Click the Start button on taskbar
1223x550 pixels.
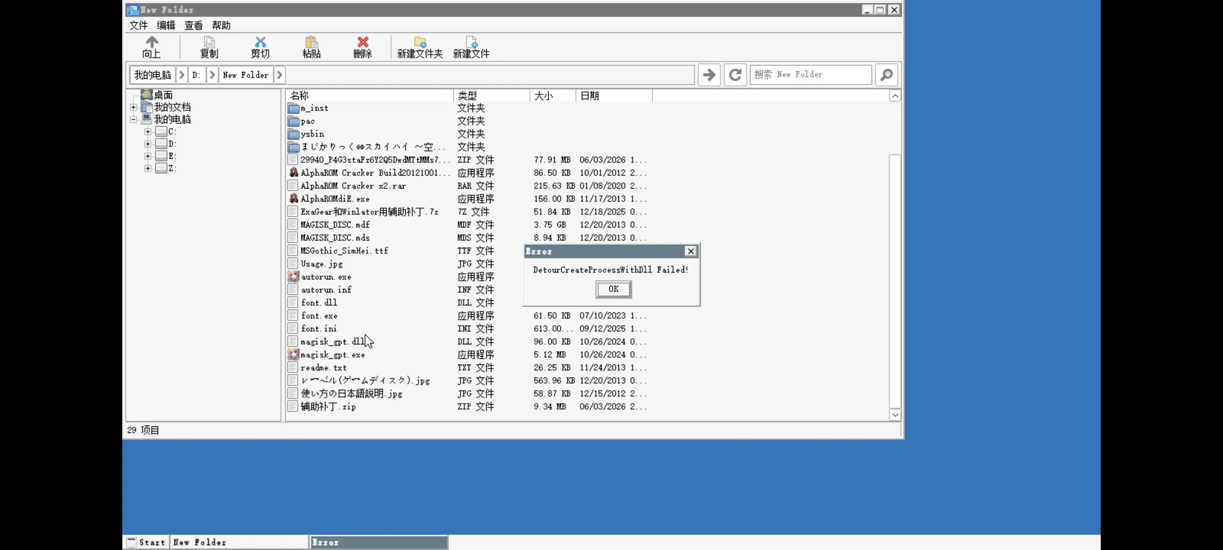tap(146, 543)
